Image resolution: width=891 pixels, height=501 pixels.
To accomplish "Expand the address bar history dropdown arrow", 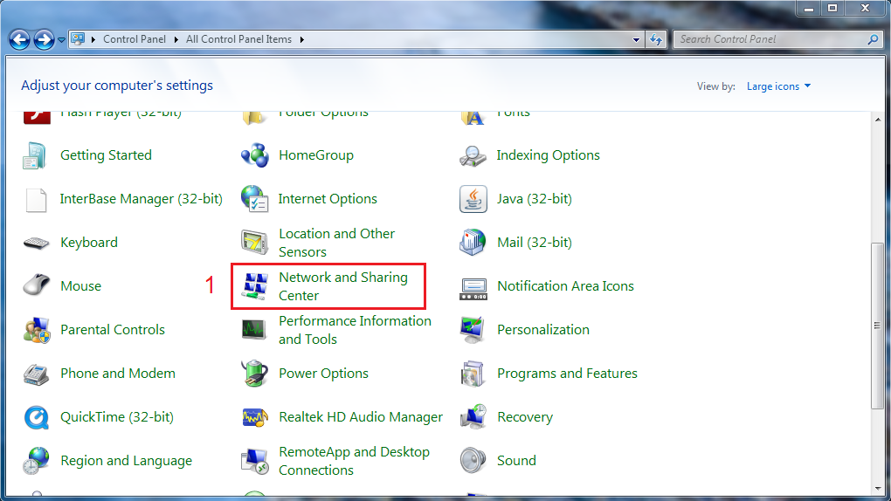I will 637,39.
